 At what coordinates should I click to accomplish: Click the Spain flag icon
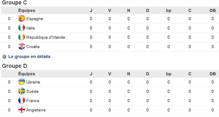tap(22, 19)
